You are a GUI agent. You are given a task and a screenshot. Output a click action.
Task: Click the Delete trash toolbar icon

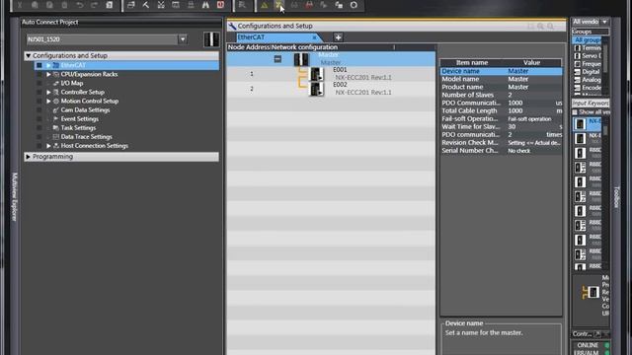(64, 5)
